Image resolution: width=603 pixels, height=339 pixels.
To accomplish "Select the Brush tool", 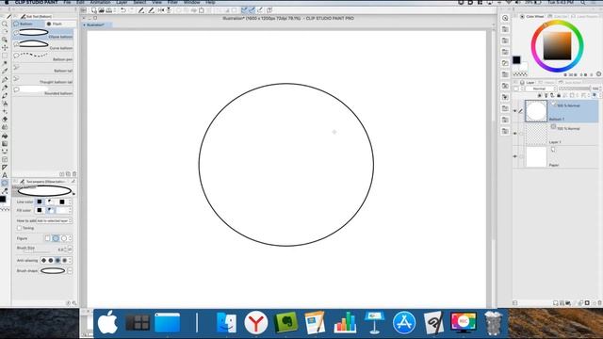I will [5, 95].
